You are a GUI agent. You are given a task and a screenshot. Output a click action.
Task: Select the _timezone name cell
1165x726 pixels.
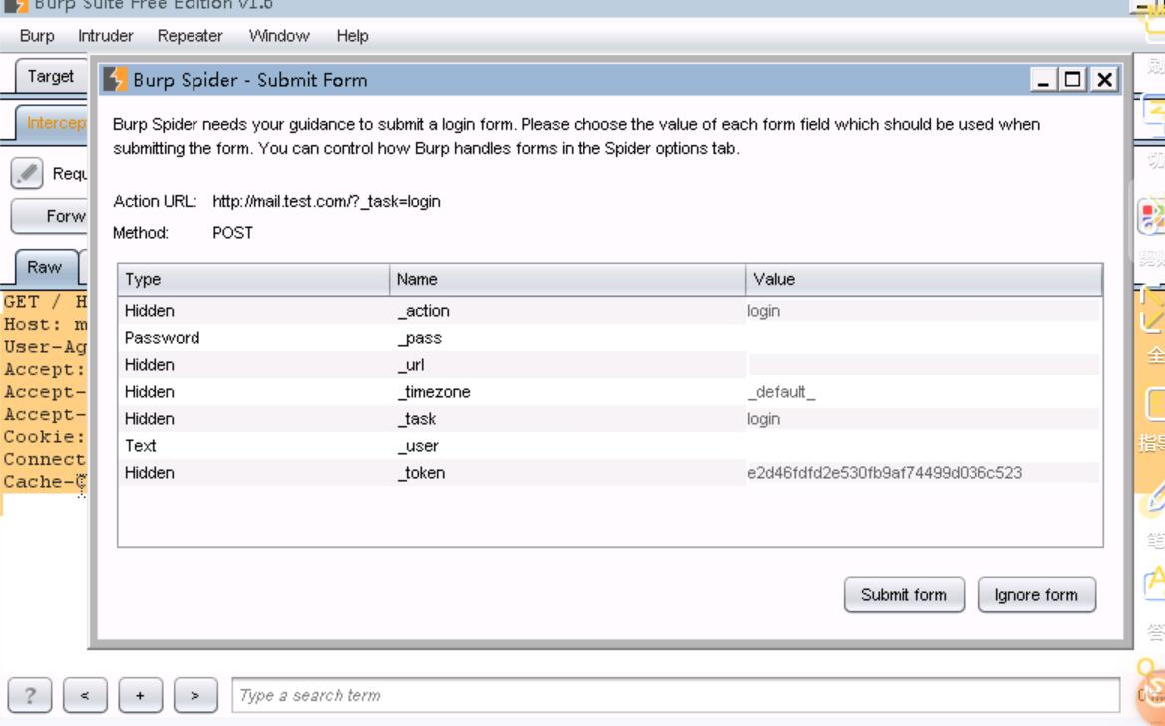pos(568,392)
